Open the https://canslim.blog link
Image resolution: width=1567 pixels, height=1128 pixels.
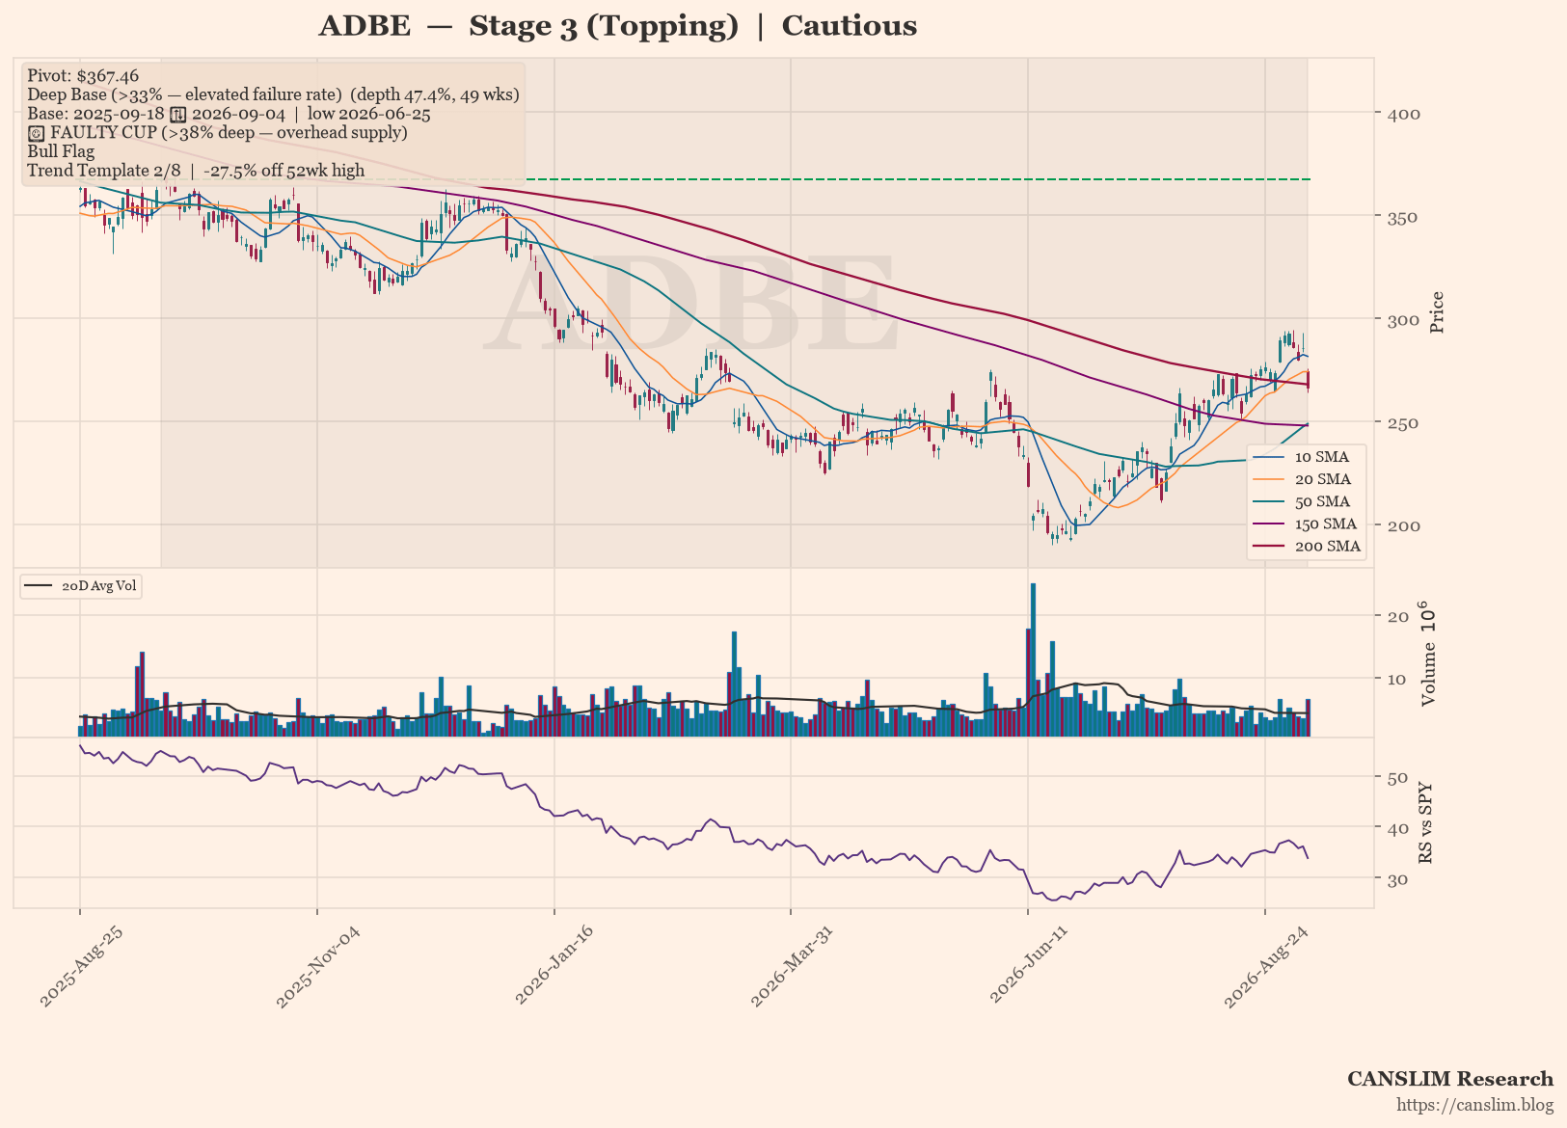1475,1105
